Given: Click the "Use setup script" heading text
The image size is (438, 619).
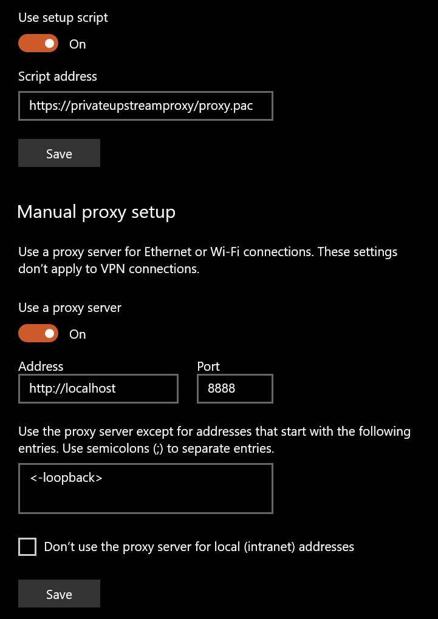Looking at the screenshot, I should (63, 18).
